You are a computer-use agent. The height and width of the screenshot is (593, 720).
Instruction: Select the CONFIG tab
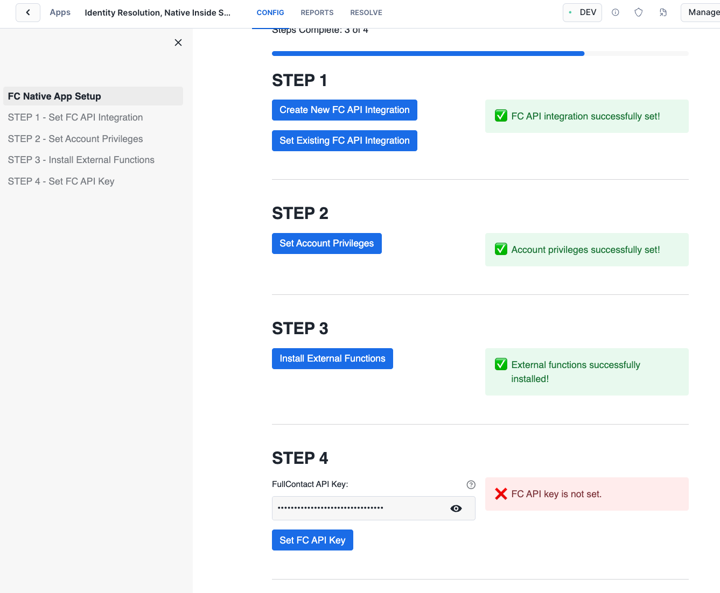click(x=270, y=12)
